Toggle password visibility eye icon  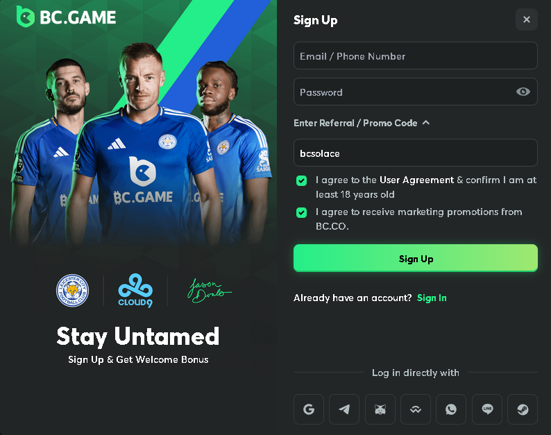tap(523, 92)
